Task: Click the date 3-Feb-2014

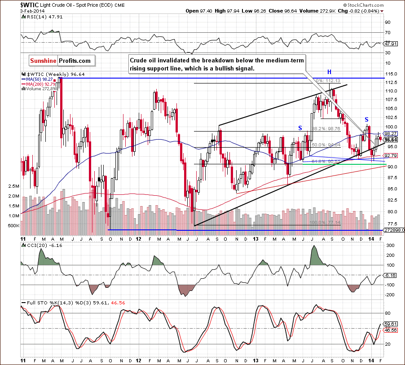Action: tap(32, 11)
